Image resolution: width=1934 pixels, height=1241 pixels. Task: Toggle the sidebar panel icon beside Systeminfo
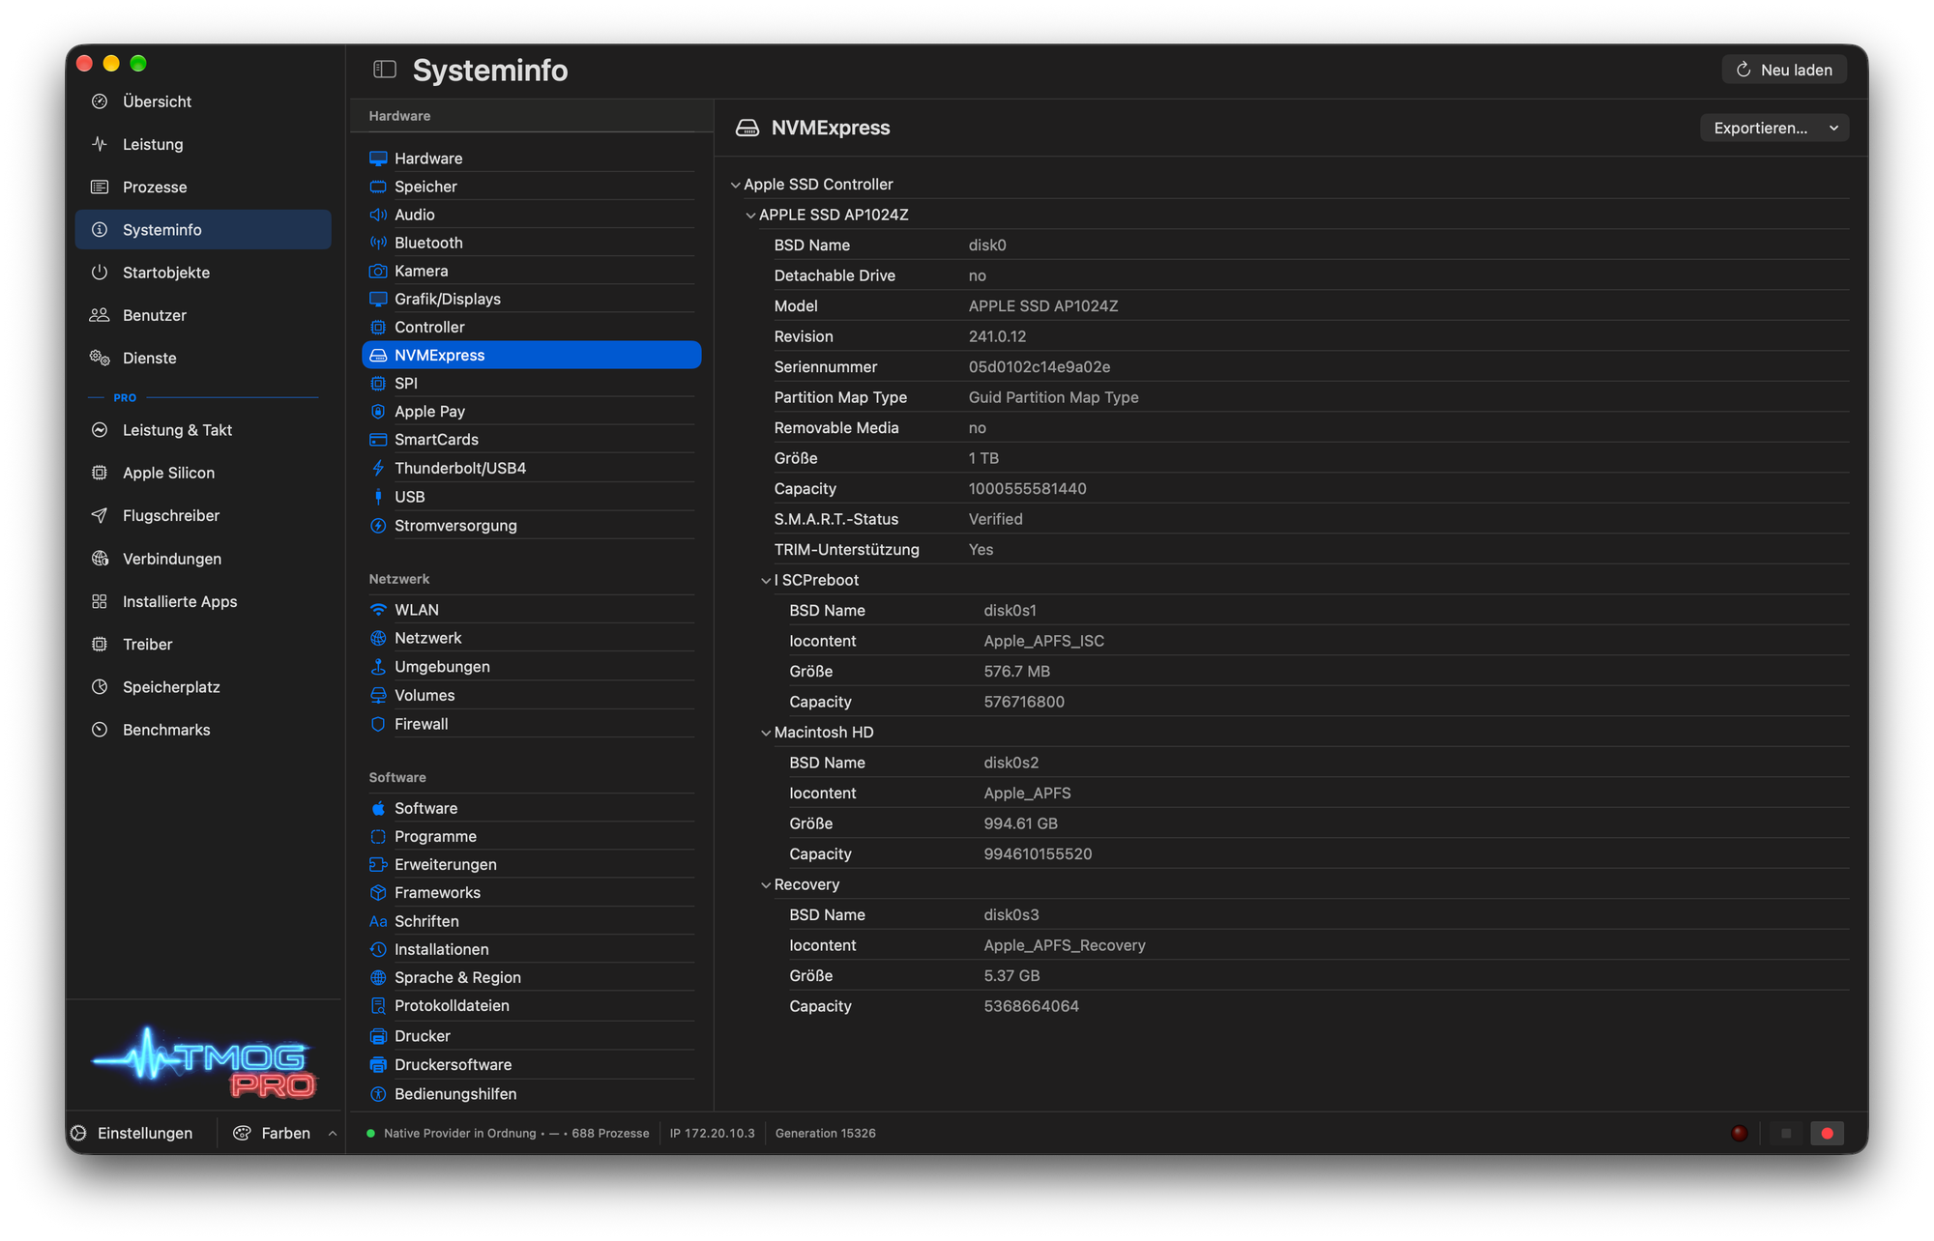[x=385, y=70]
